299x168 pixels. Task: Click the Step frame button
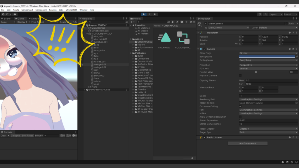pos(155,14)
